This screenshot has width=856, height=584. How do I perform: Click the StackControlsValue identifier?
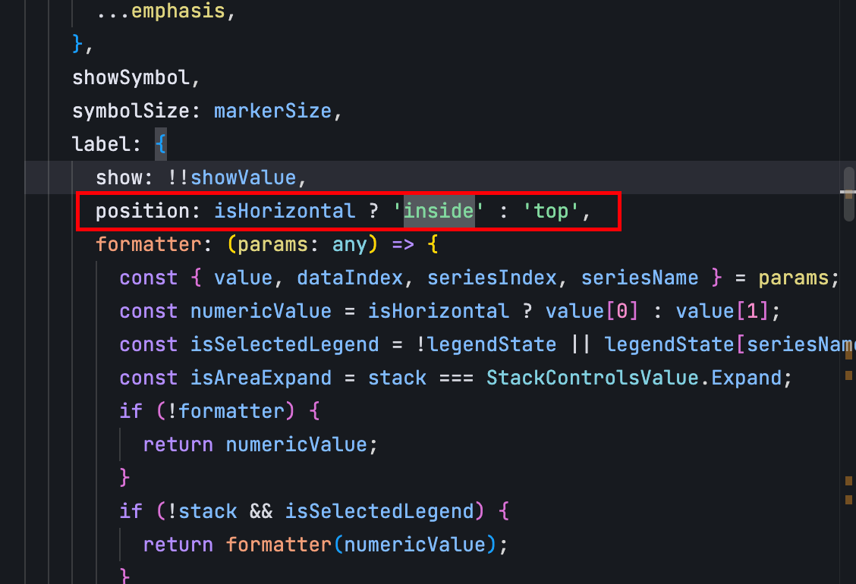click(593, 378)
